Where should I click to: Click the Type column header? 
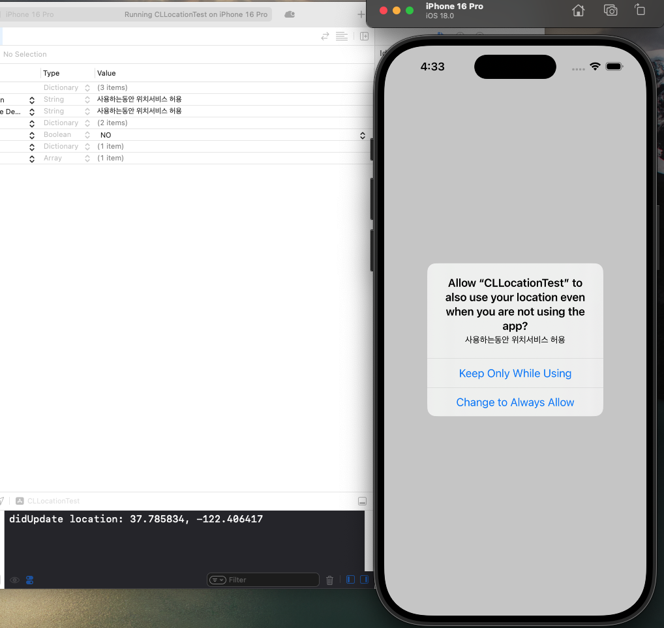[52, 73]
